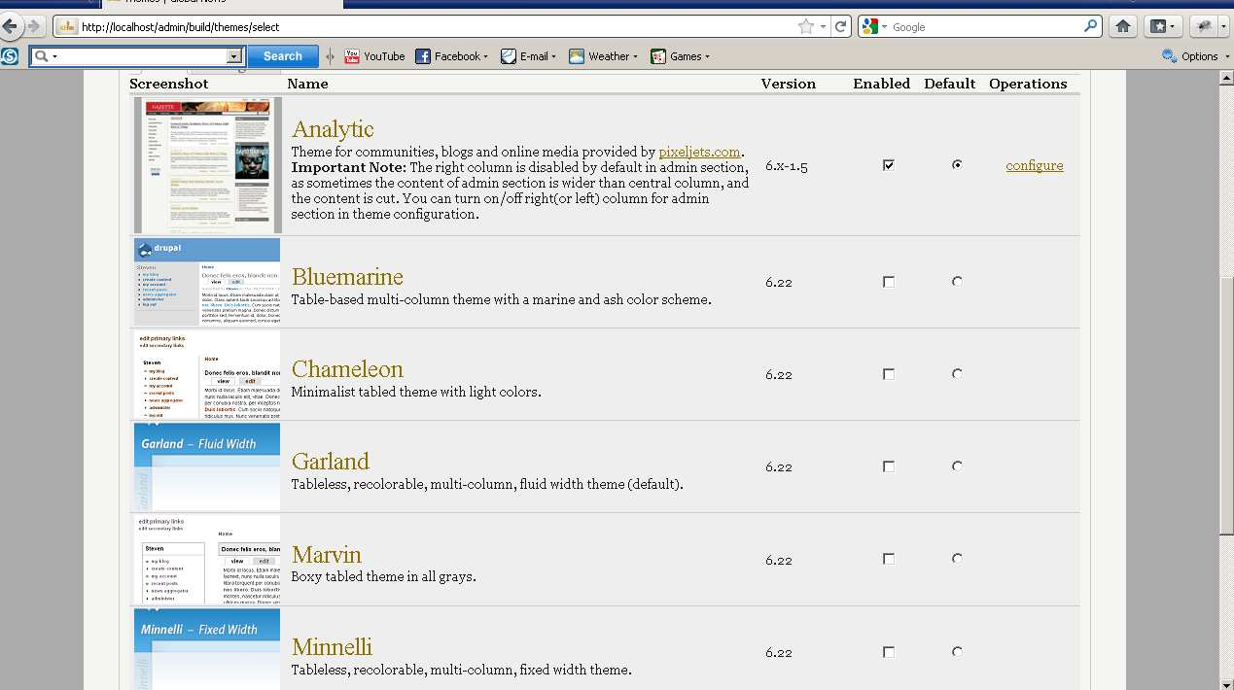Click the Operations column header
This screenshot has width=1234, height=690.
pyautogui.click(x=1028, y=84)
